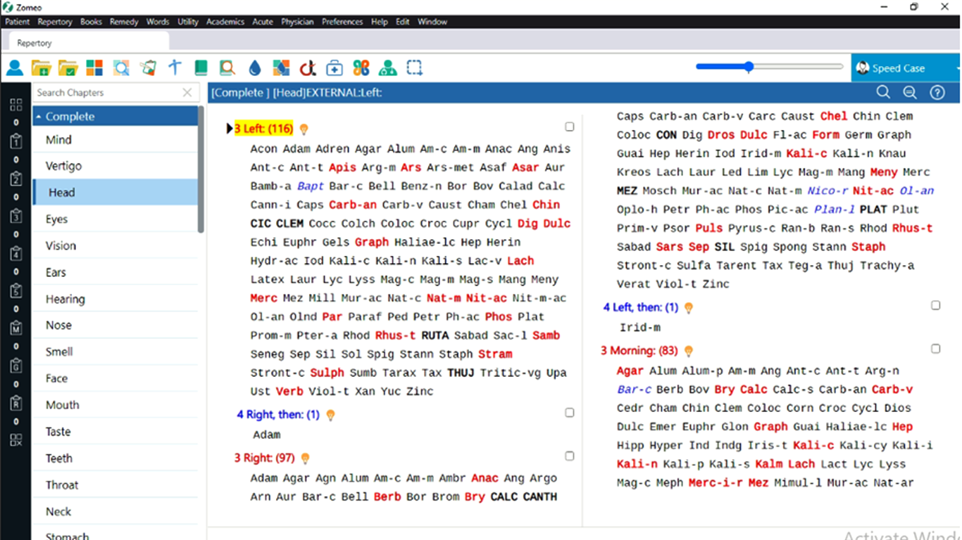962x540 pixels.
Task: Expand the Left (116) rubric arrow
Action: (230, 129)
